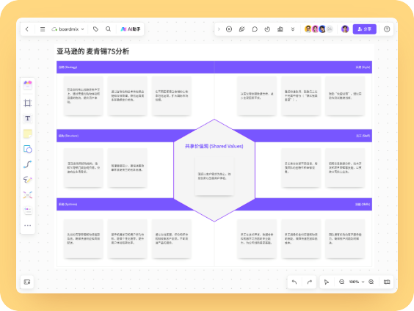The width and height of the screenshot is (414, 311).
Task: Open the hamburger main menu
Action: (43, 29)
